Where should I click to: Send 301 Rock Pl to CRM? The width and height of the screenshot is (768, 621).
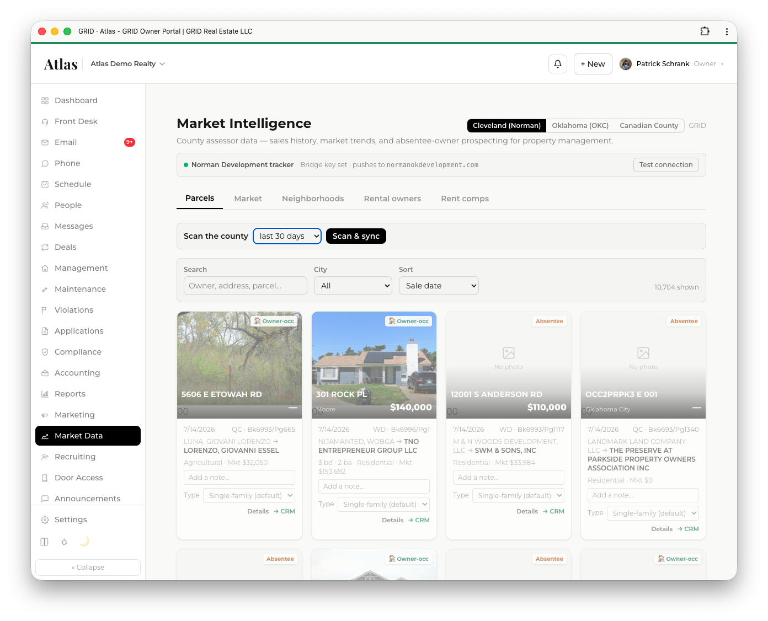(x=419, y=520)
